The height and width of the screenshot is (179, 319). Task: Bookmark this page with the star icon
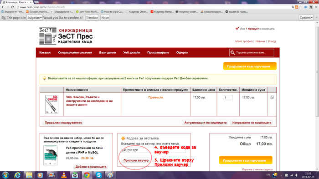point(300,7)
